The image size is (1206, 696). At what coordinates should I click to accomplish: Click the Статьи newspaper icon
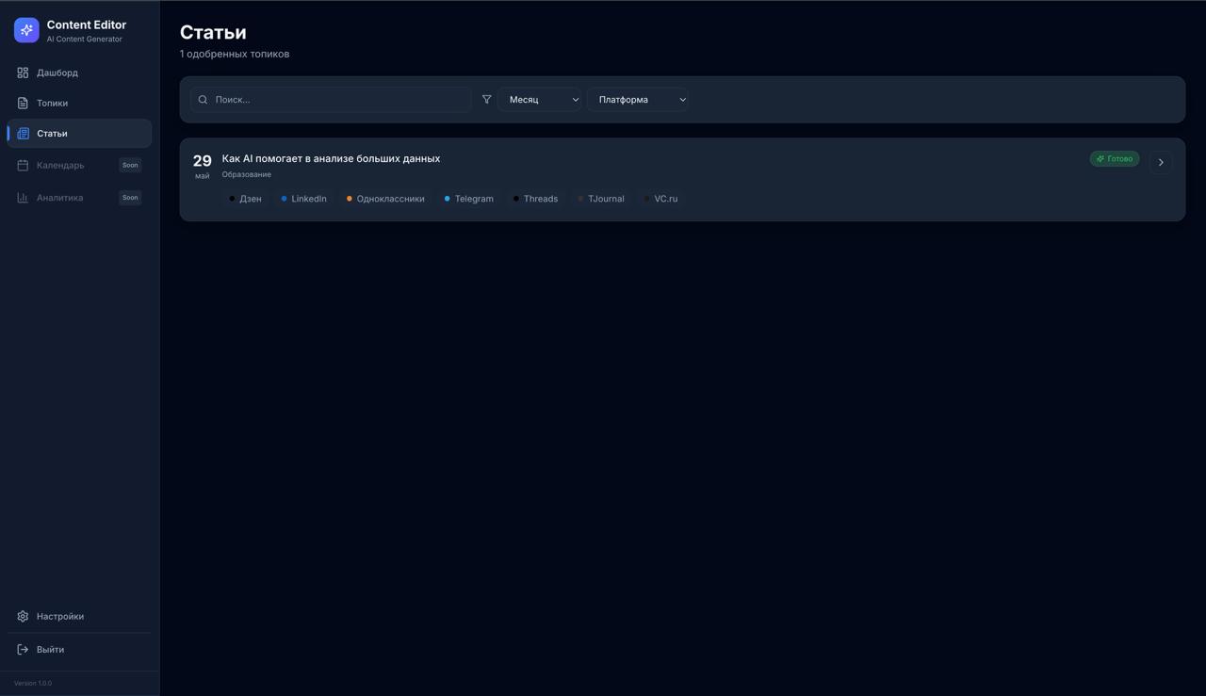tap(23, 134)
